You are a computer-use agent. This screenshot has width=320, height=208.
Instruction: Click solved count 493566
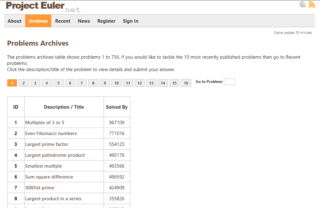tap(117, 166)
